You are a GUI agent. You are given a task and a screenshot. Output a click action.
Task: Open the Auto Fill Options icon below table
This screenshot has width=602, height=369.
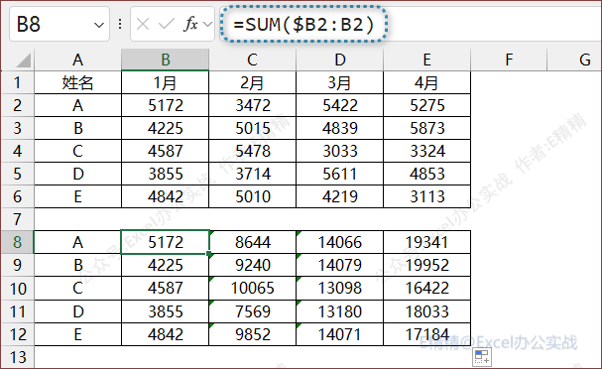[x=481, y=356]
